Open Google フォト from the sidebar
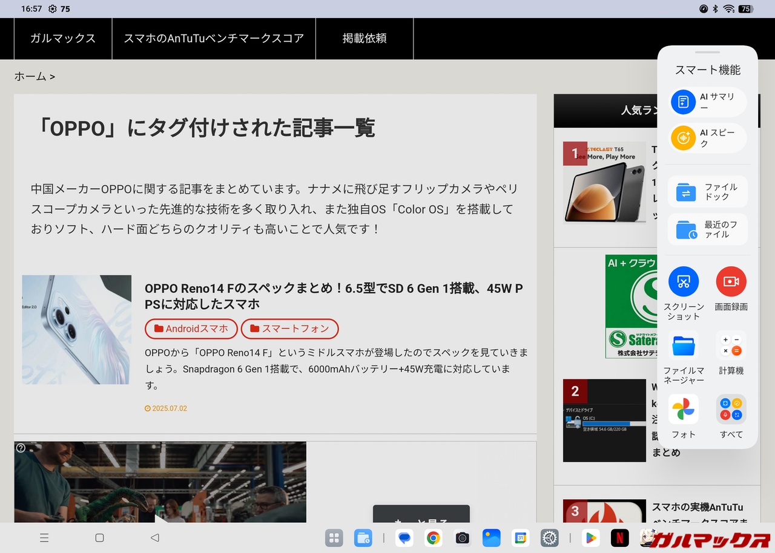775x553 pixels. click(x=684, y=410)
